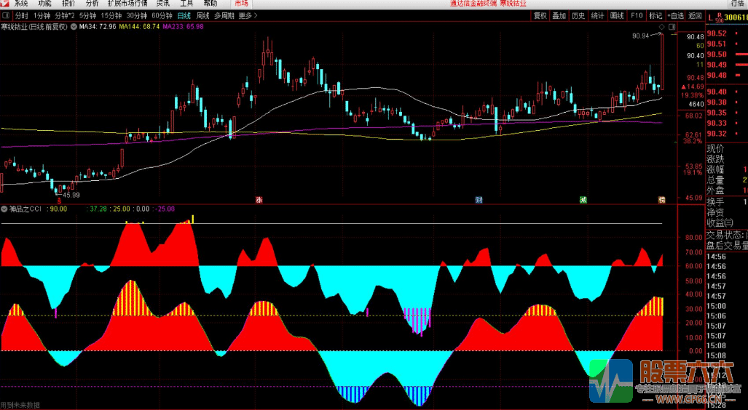Screen dimensions: 748x410
Task: Switch to 60分钟 chart period
Action: click(162, 16)
